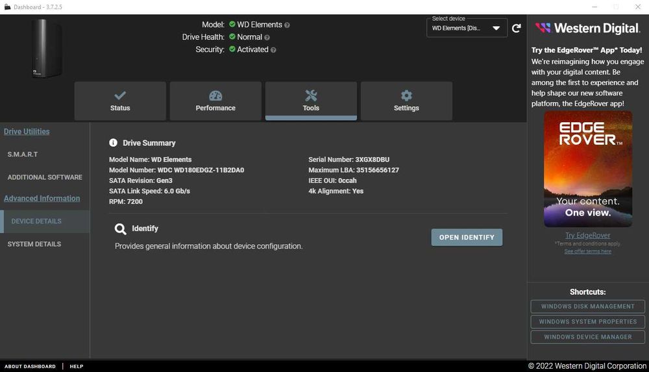Viewport: 649px width, 372px height.
Task: Click the SATA Link Speed 6.0 Gb/s text
Action: [x=149, y=191]
